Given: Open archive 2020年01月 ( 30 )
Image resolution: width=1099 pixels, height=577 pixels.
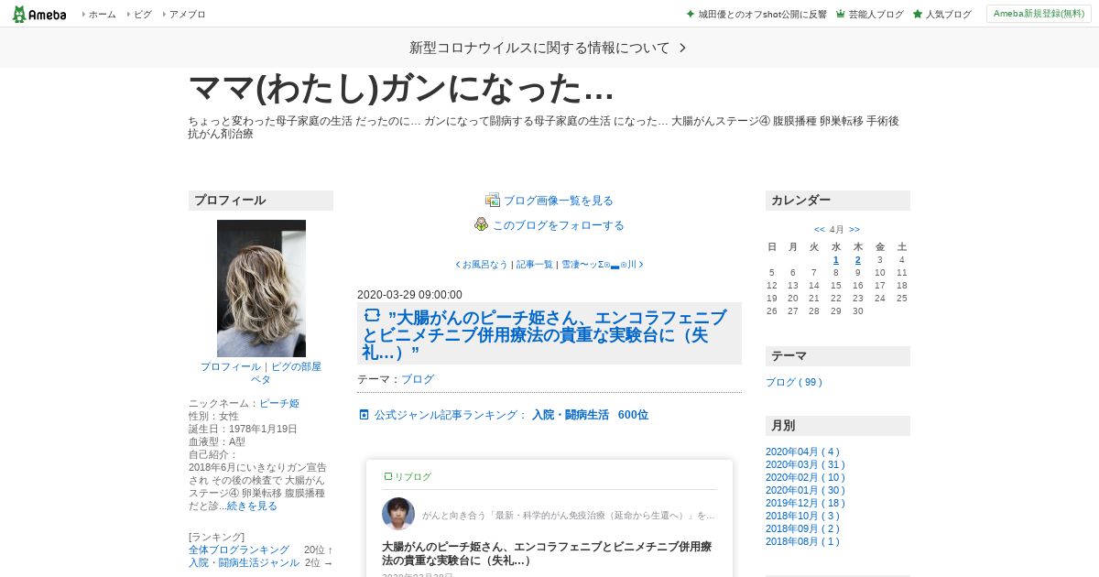Looking at the screenshot, I should pos(805,490).
